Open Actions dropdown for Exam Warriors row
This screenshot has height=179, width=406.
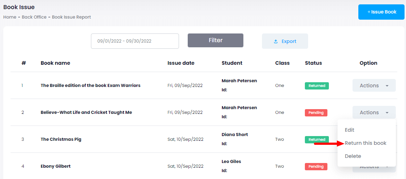coord(374,85)
